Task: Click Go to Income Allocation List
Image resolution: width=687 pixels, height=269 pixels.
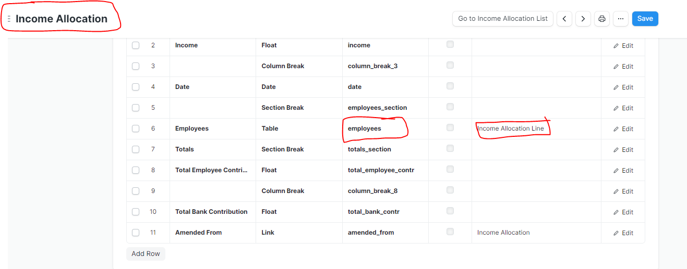Action: (503, 19)
